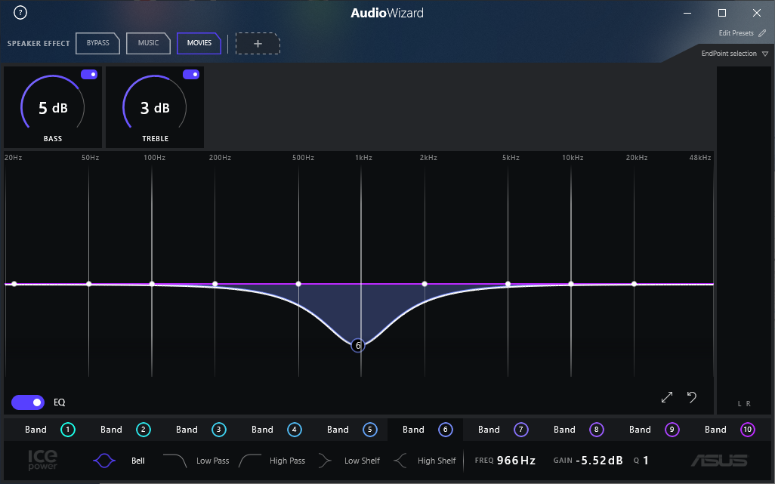This screenshot has width=775, height=484.
Task: Choose the High Shelf filter icon
Action: (x=400, y=461)
